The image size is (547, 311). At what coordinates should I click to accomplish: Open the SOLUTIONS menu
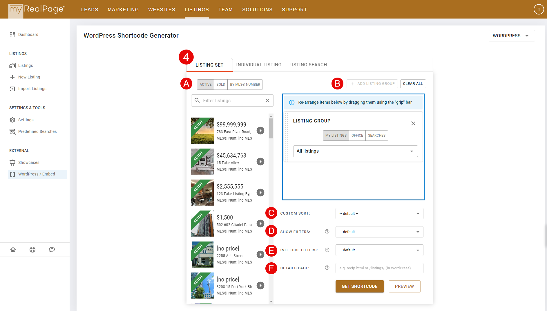[x=257, y=10]
